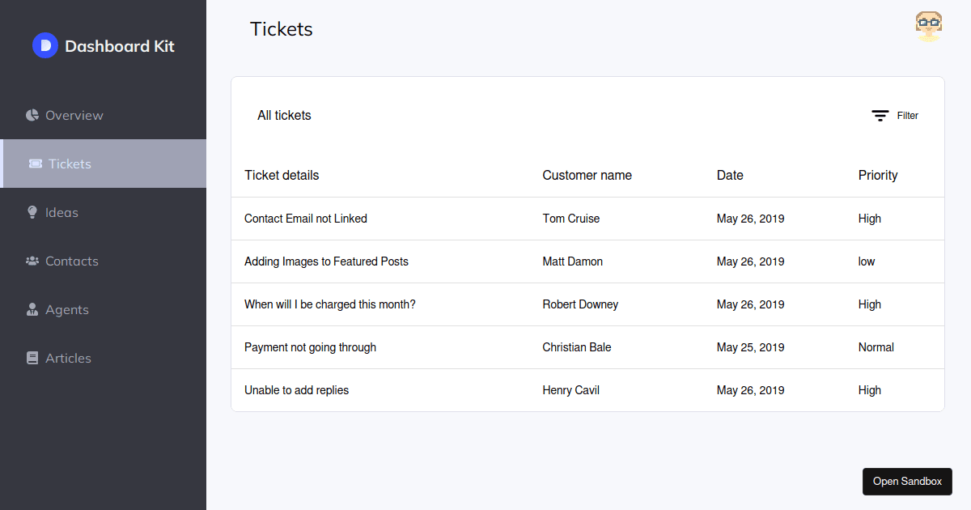The width and height of the screenshot is (971, 510).
Task: Navigate to Contacts menu item
Action: (x=72, y=261)
